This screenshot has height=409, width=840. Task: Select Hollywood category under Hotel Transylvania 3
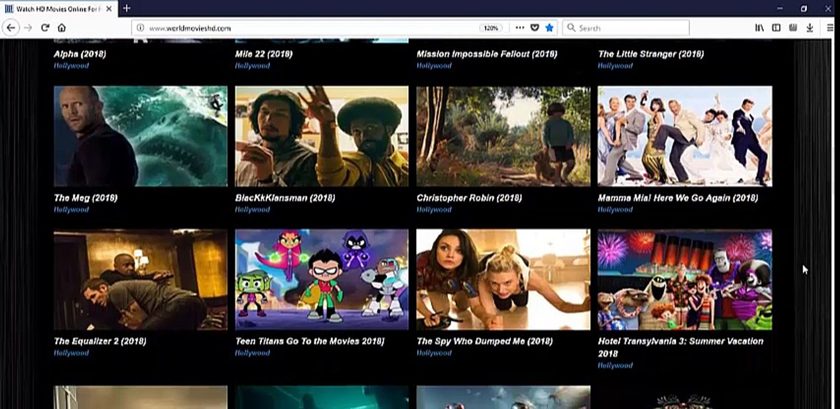click(615, 365)
